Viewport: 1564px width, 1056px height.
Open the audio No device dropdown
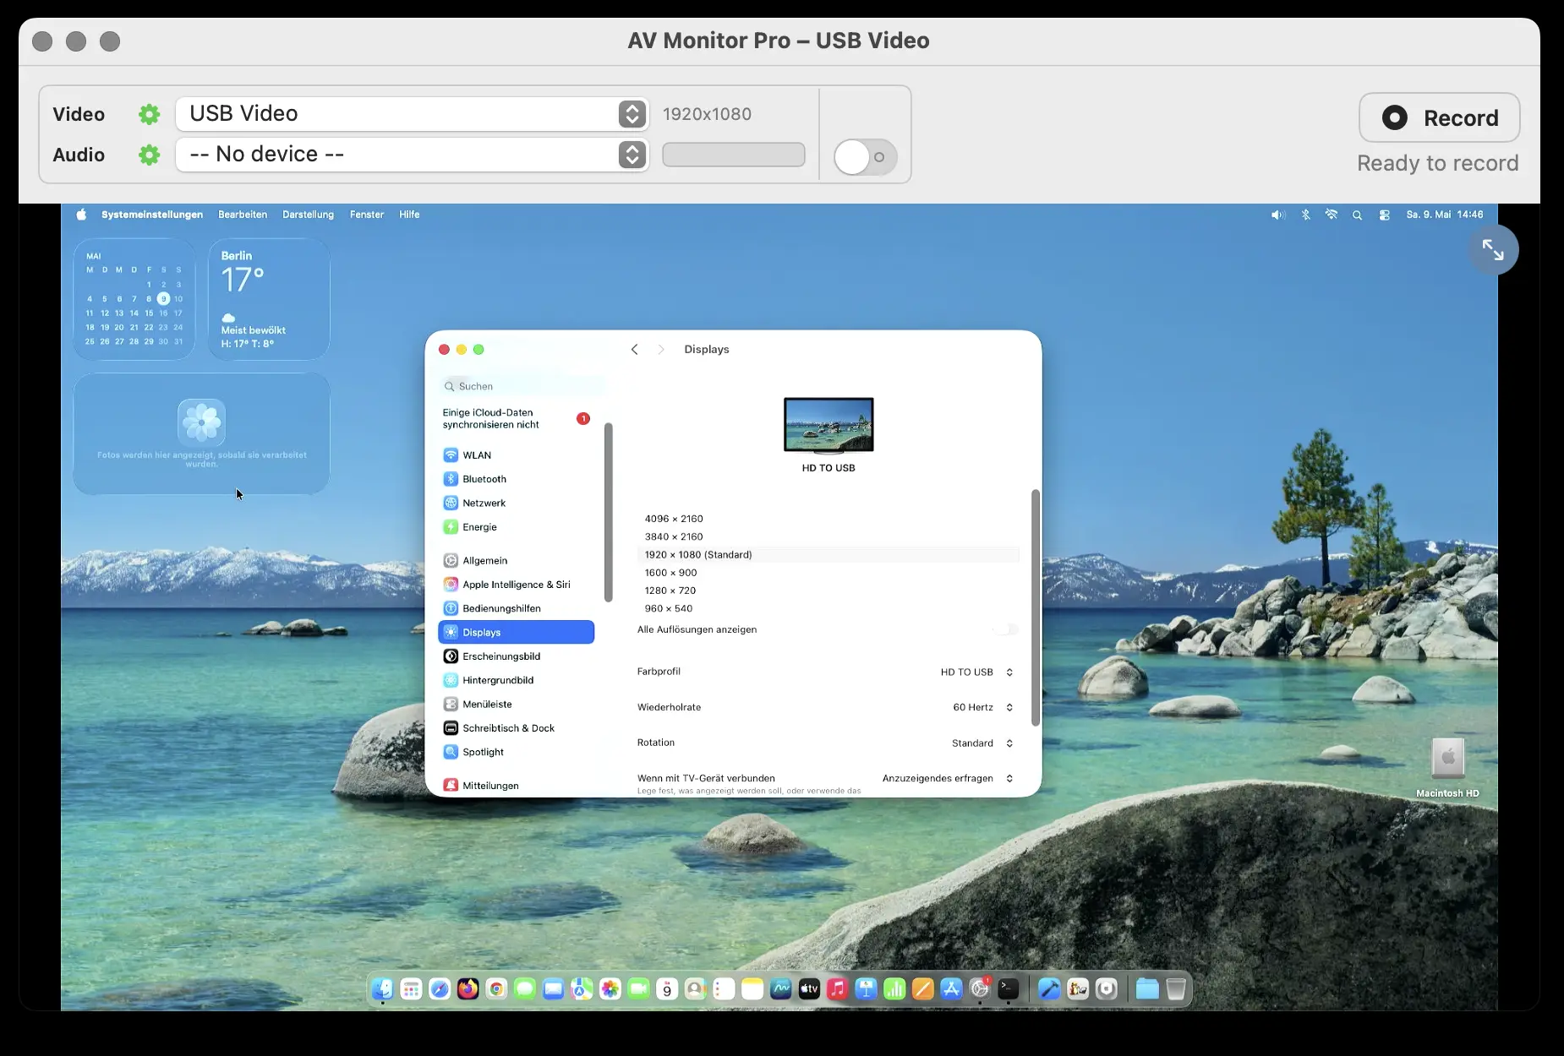tap(413, 155)
